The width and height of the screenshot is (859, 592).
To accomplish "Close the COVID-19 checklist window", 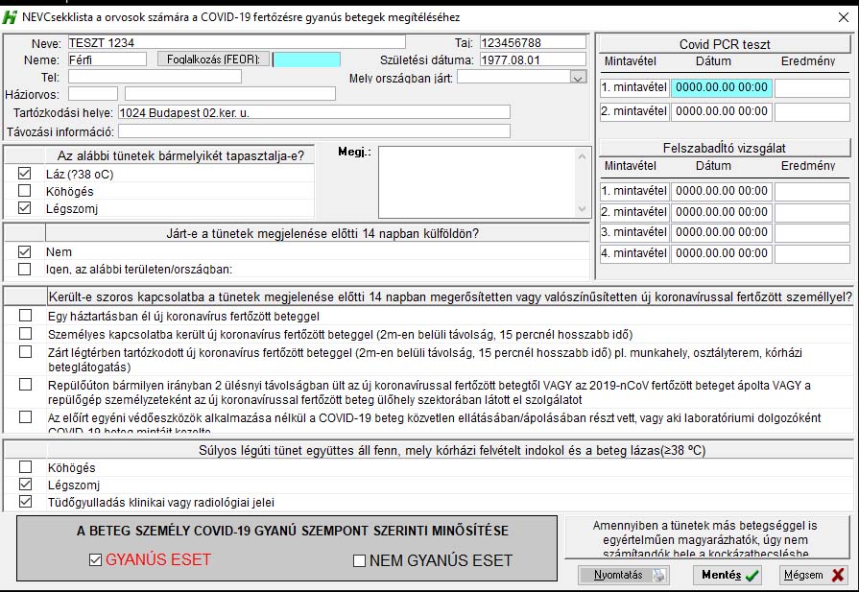I will (x=844, y=17).
